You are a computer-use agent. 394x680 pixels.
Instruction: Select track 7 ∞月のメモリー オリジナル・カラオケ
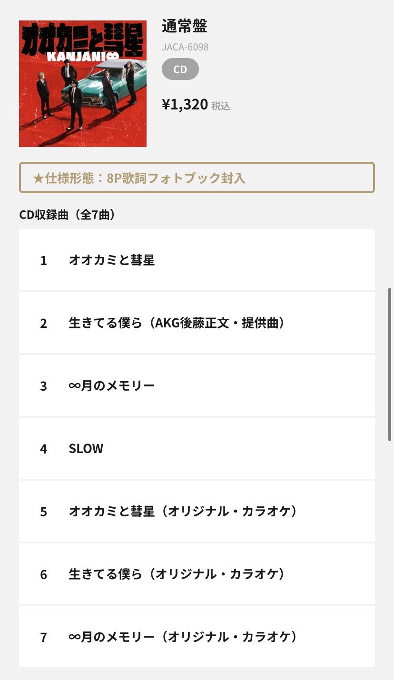197,637
